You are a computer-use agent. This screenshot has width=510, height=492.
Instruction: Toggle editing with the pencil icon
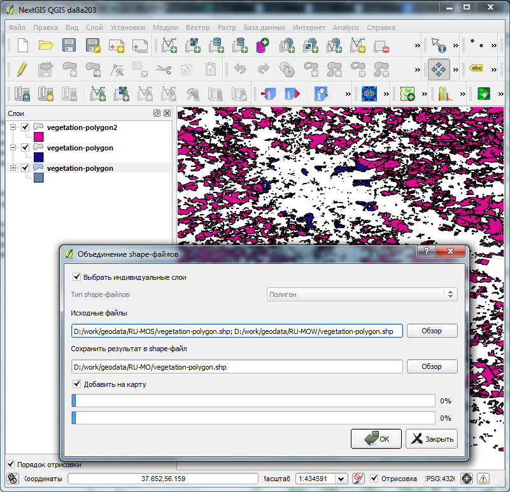[22, 69]
